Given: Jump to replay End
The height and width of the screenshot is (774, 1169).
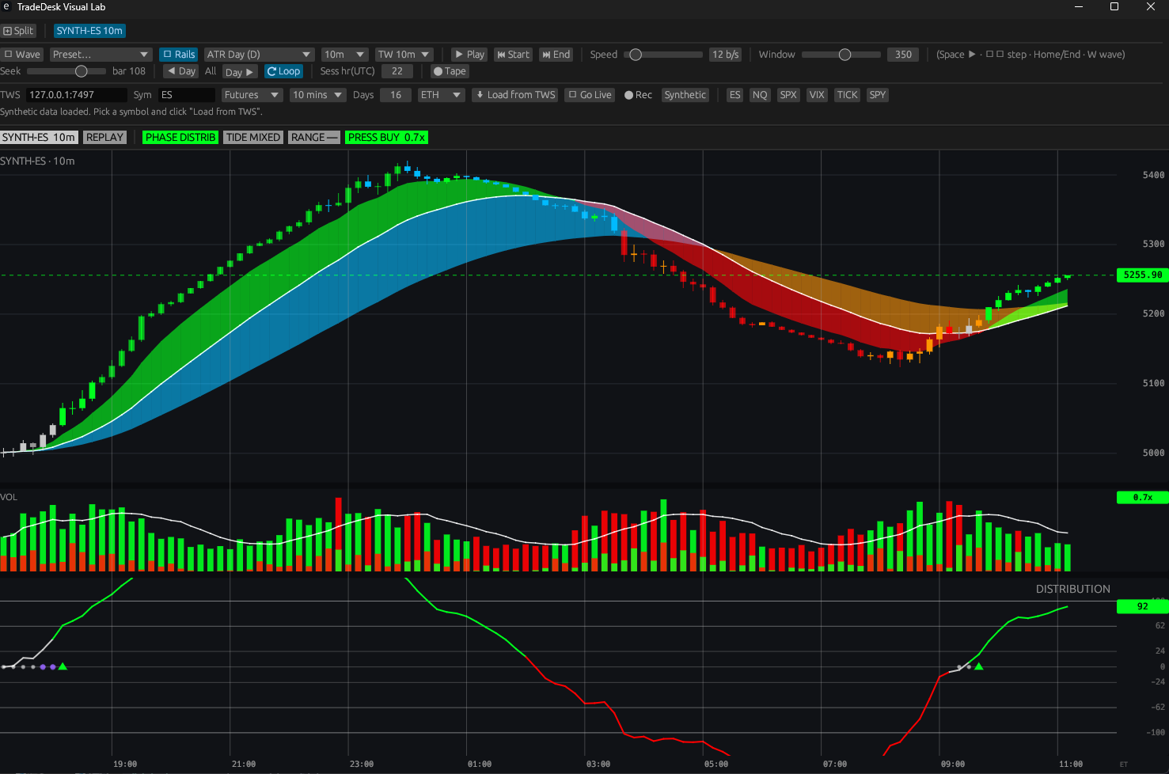Looking at the screenshot, I should pos(556,55).
